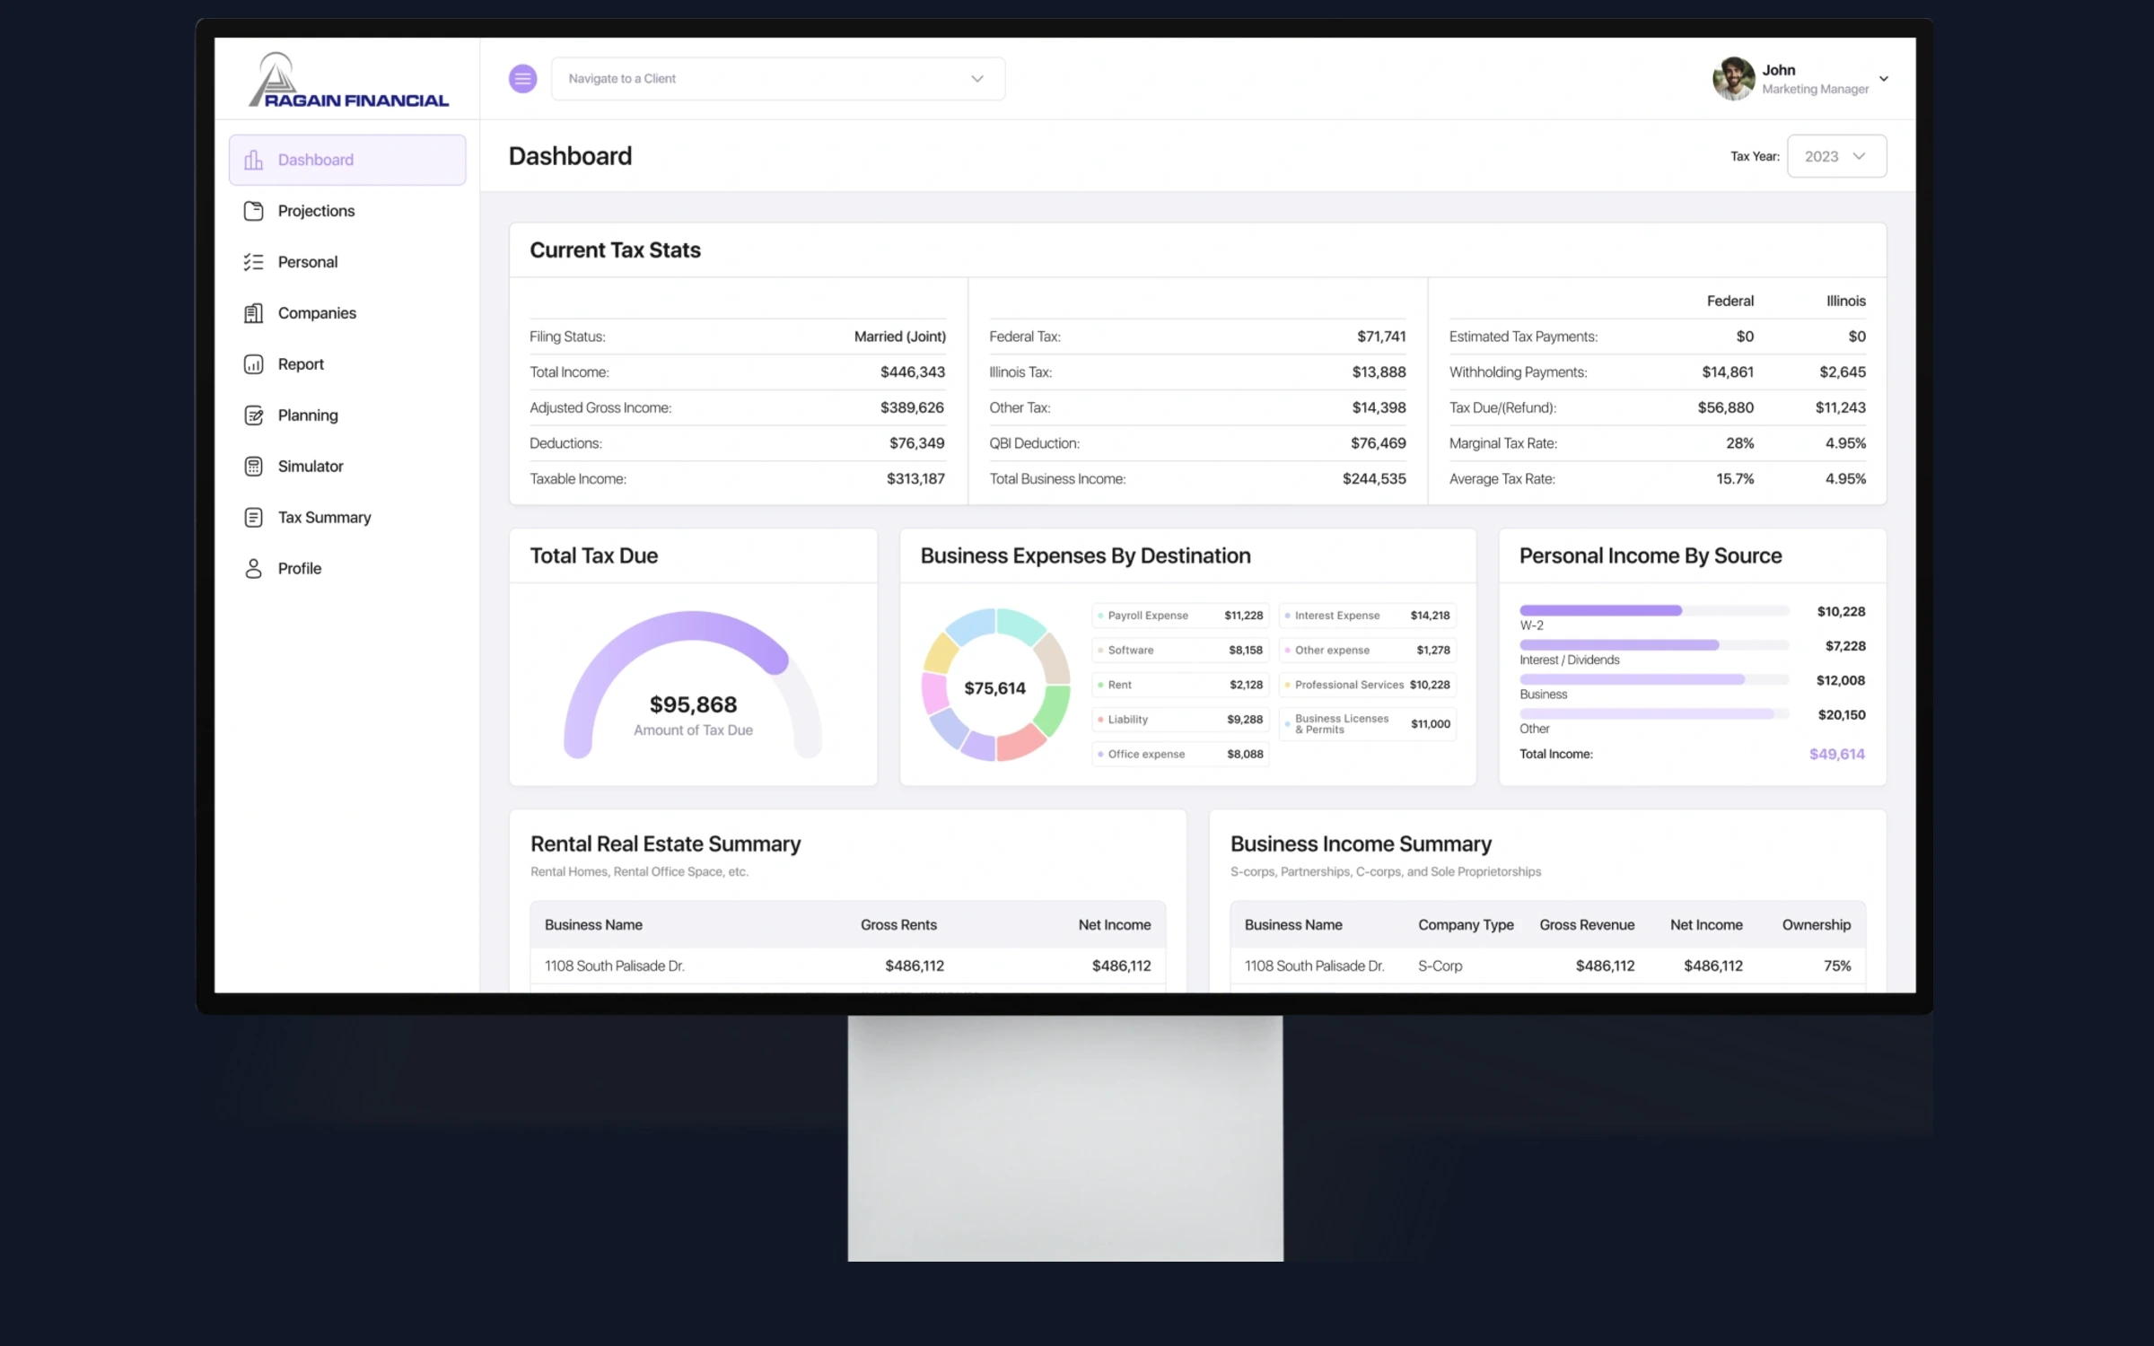Image resolution: width=2154 pixels, height=1346 pixels.
Task: Click the Office expense legend item
Action: click(1180, 755)
